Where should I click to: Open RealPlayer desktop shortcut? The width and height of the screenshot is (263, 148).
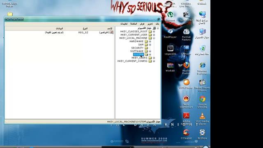170,33
